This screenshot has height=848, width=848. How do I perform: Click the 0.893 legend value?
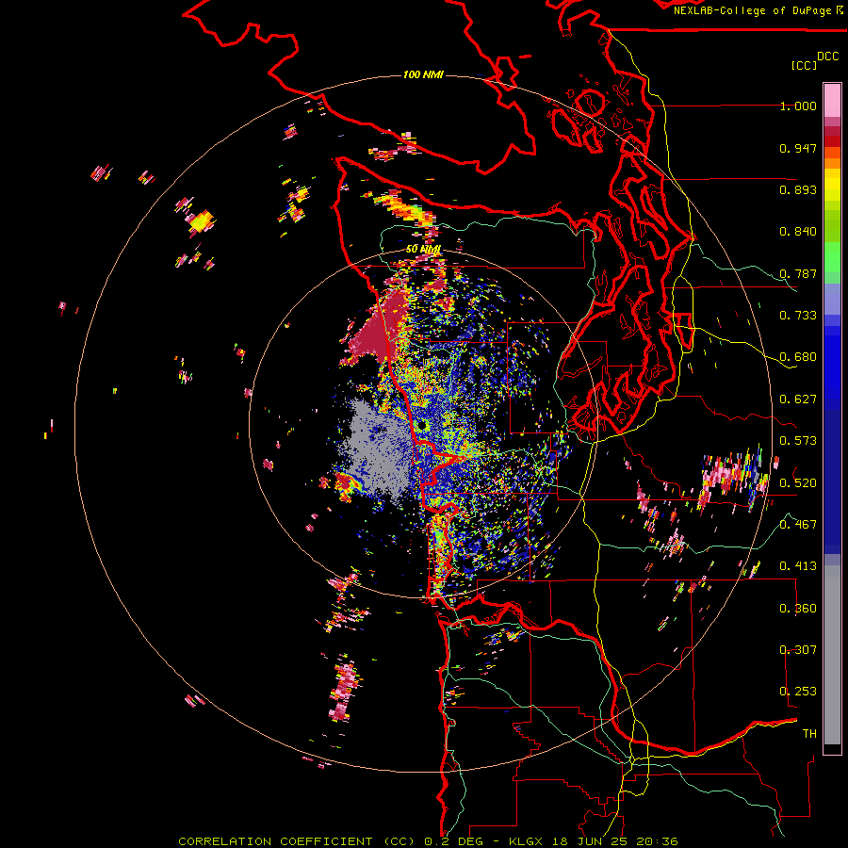coord(798,189)
